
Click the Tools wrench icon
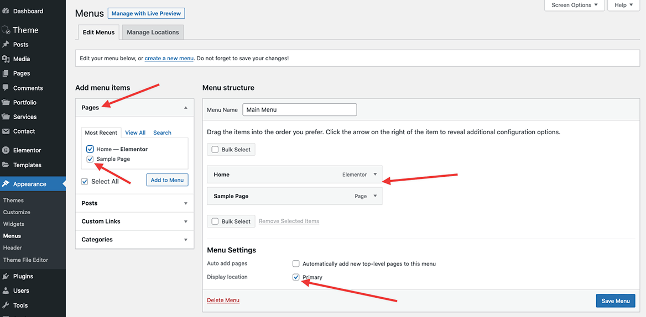tap(6, 305)
